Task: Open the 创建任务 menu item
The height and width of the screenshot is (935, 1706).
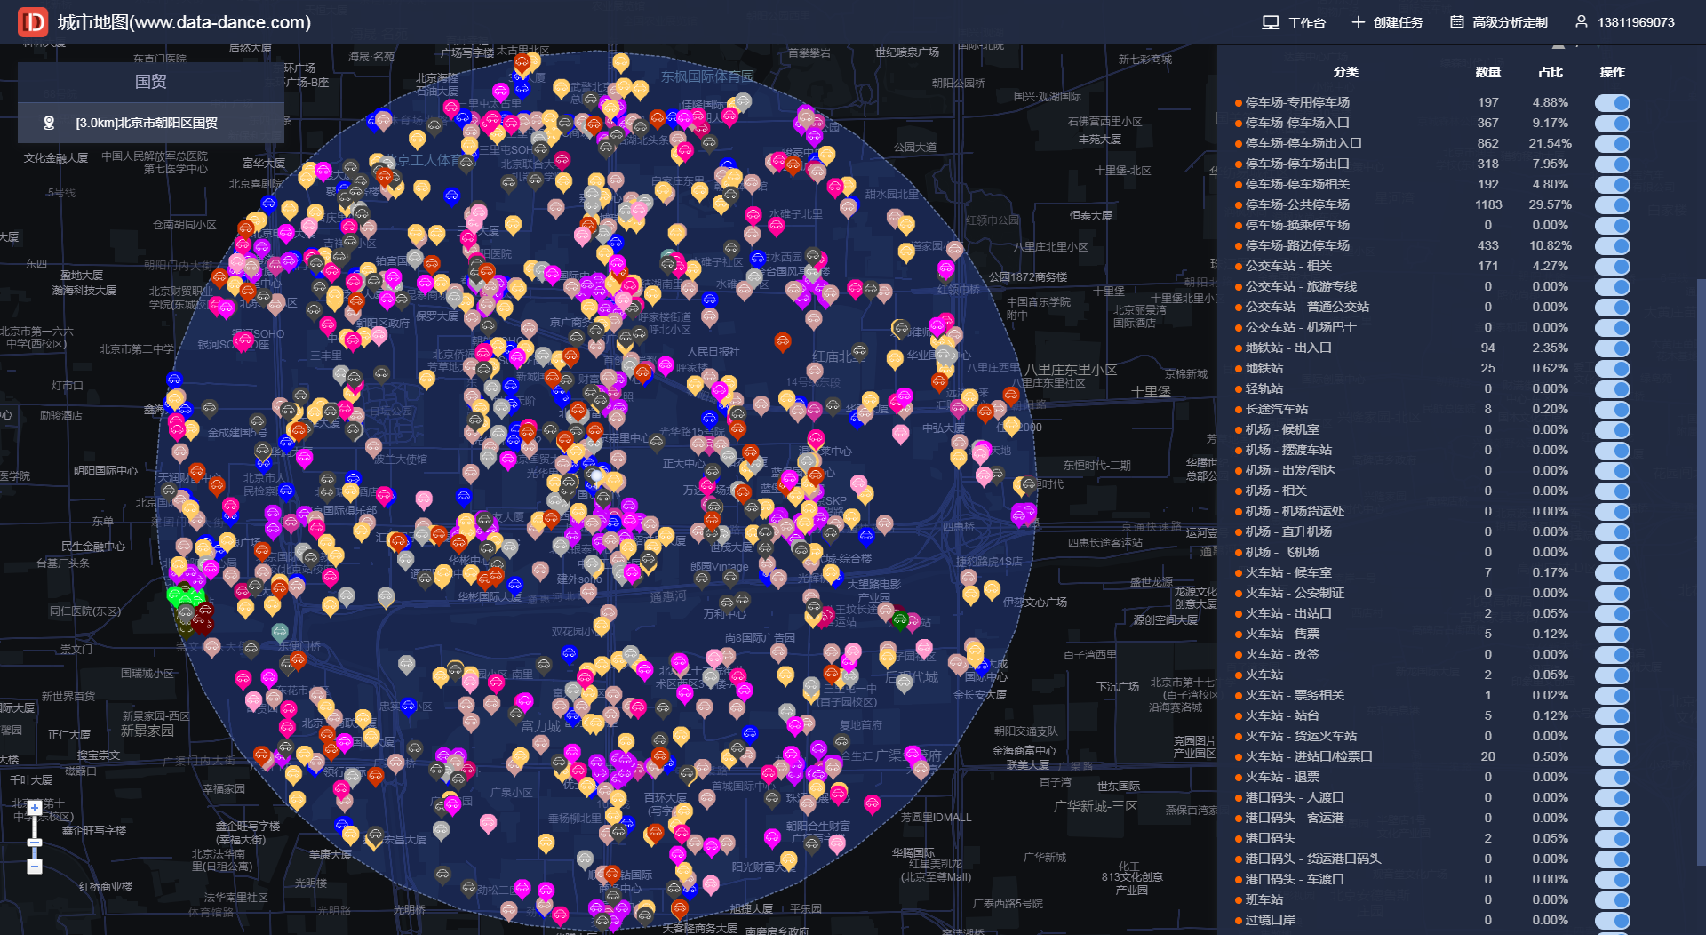Action: [x=1387, y=22]
